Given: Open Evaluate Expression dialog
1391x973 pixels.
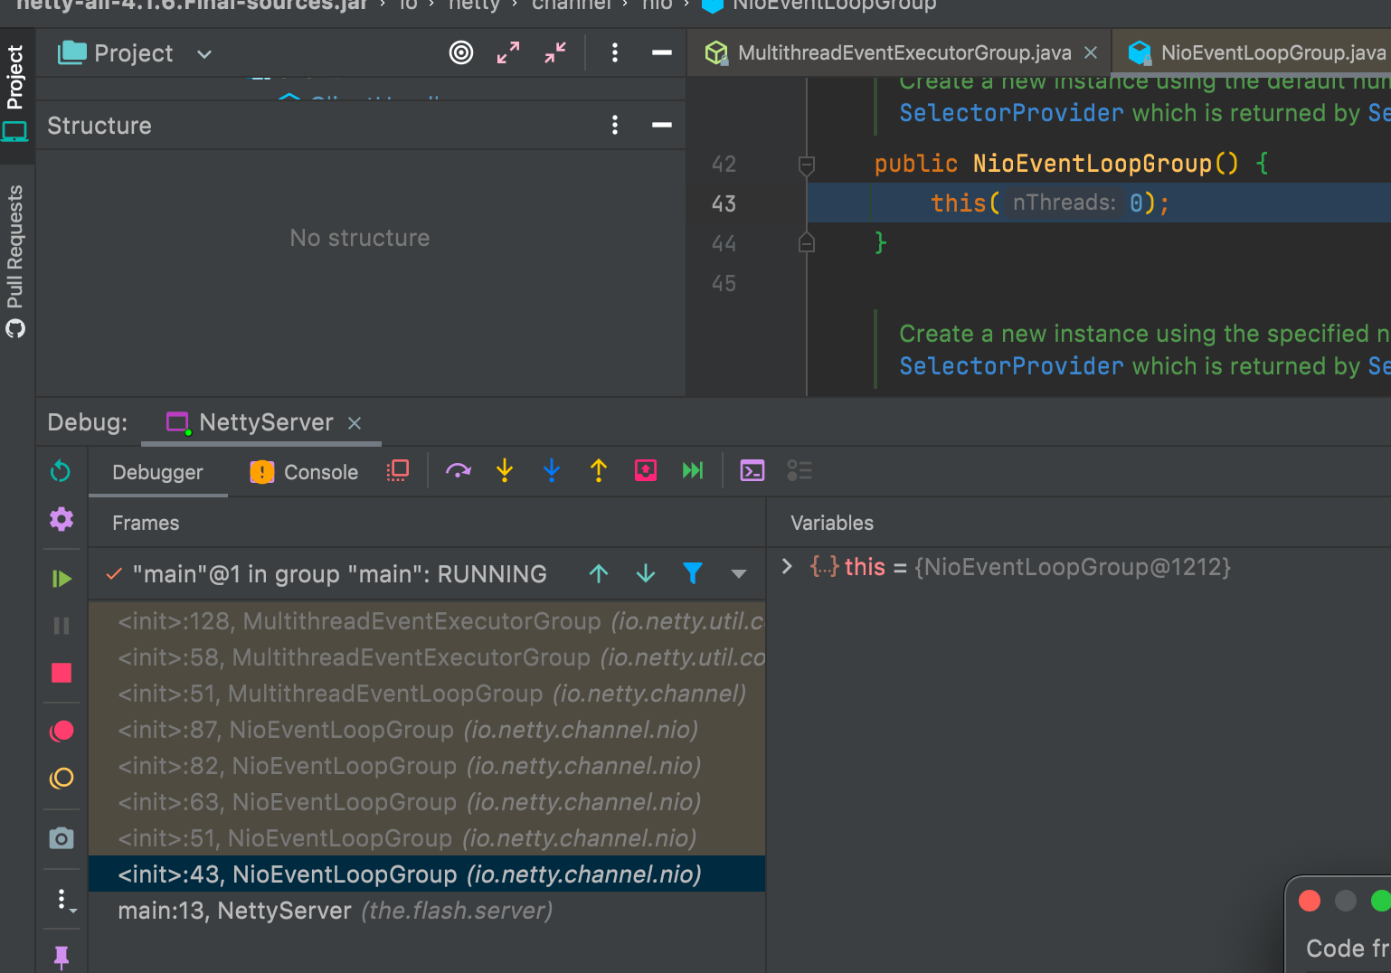Looking at the screenshot, I should tap(752, 471).
